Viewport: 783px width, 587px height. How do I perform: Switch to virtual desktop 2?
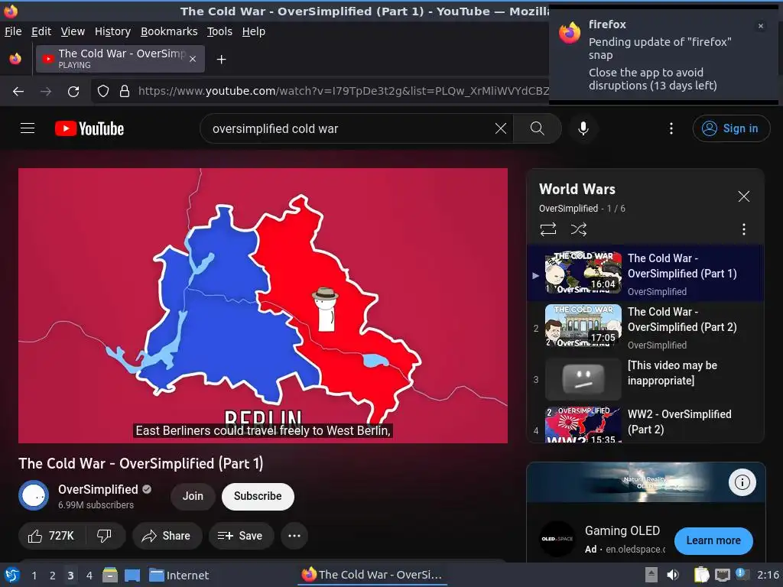coord(53,575)
